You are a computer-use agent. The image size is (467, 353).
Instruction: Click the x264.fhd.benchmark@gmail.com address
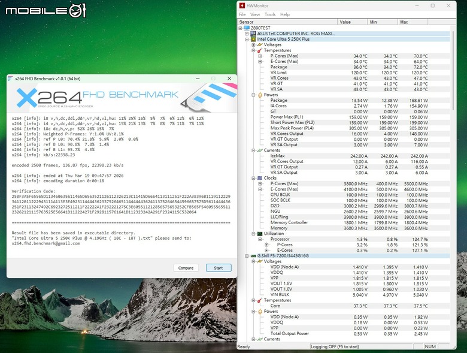(46, 243)
